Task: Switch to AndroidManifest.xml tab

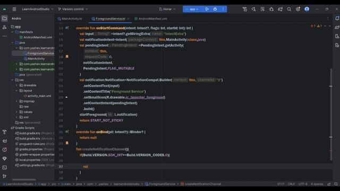Action: 151,19
